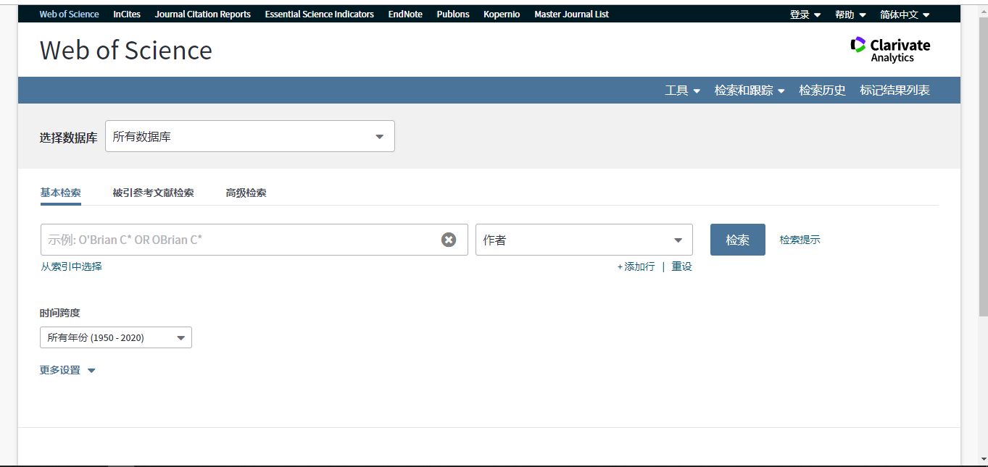The image size is (988, 467).
Task: Open the 工具 tools menu
Action: click(x=683, y=91)
